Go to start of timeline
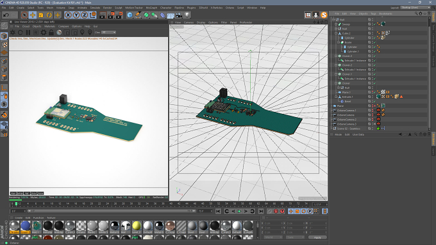Image resolution: width=436 pixels, height=245 pixels. 218,212
